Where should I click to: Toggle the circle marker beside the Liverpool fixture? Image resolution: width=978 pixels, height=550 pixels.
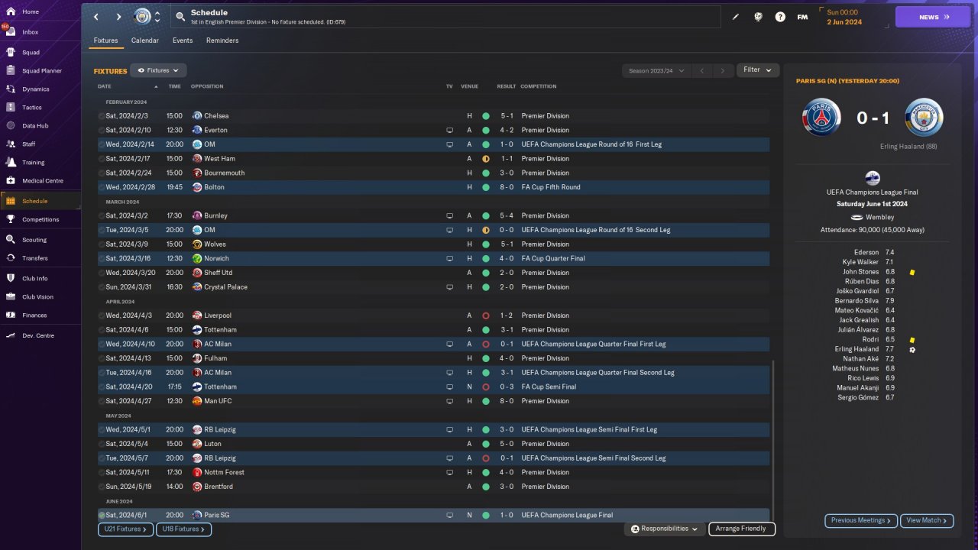tap(102, 315)
